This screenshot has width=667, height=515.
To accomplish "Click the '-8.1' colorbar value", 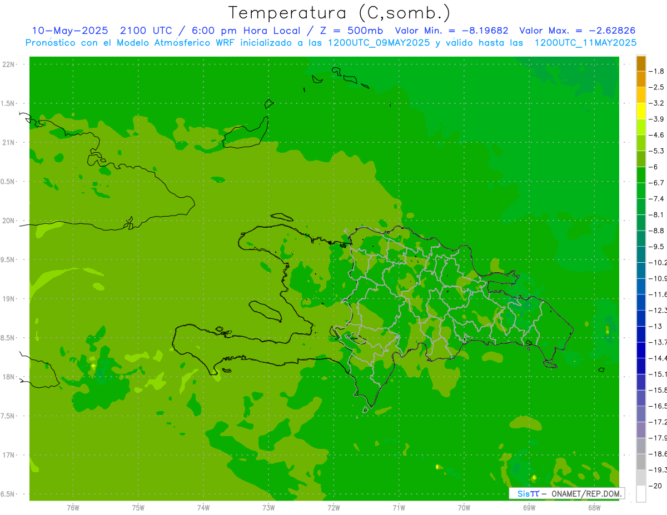I will coord(657,214).
